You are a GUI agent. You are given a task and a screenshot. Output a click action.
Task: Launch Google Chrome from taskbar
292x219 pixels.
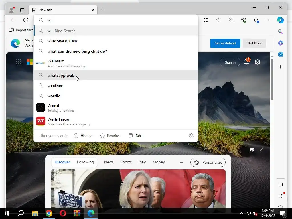(x=49, y=213)
